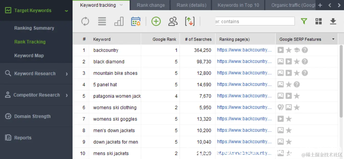
Task: Switch to the Organic traffic tab
Action: [x=290, y=5]
